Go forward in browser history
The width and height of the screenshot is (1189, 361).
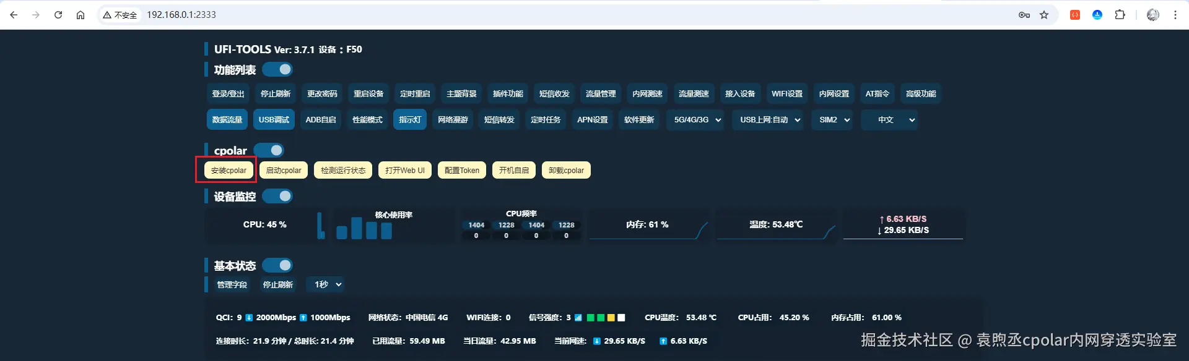coord(36,15)
